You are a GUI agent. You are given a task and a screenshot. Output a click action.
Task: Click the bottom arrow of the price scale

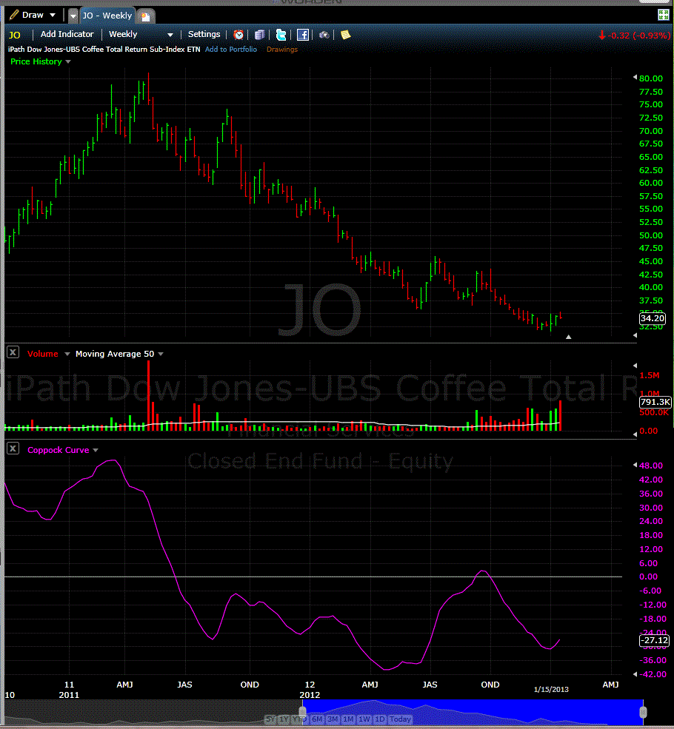(x=635, y=335)
